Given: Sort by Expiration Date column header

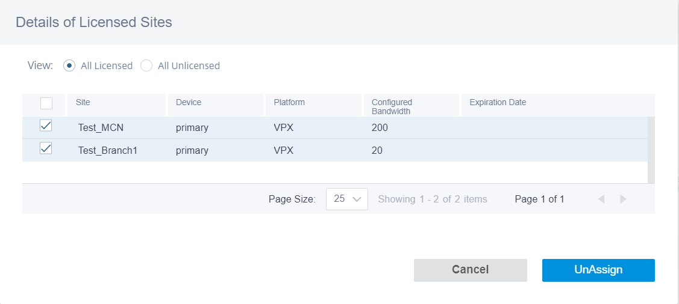Looking at the screenshot, I should point(498,102).
